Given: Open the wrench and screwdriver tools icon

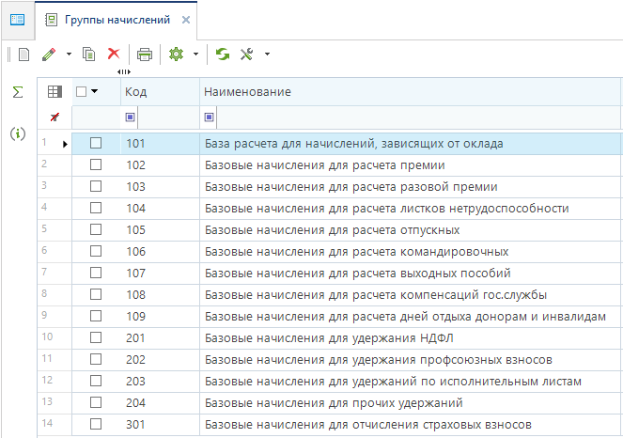Looking at the screenshot, I should click(x=247, y=55).
